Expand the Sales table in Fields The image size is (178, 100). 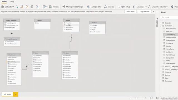[161, 78]
